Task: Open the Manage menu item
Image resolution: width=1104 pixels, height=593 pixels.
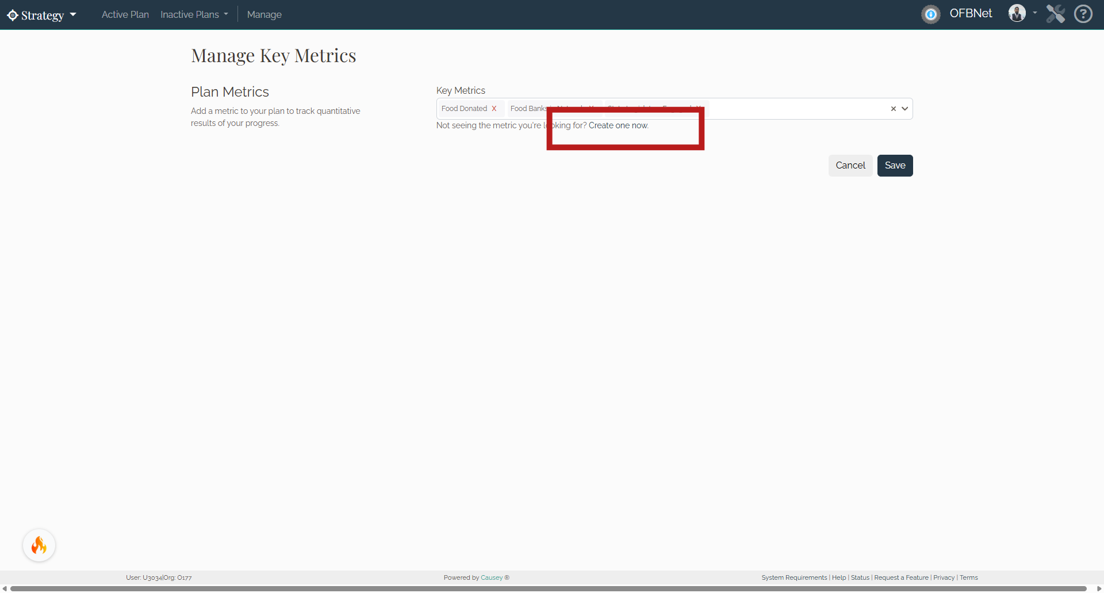Action: point(264,14)
